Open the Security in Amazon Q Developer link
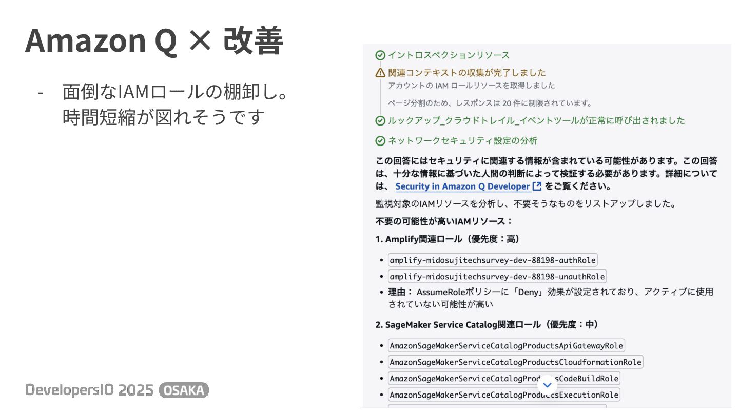Image resolution: width=739 pixels, height=415 pixels. coord(462,186)
